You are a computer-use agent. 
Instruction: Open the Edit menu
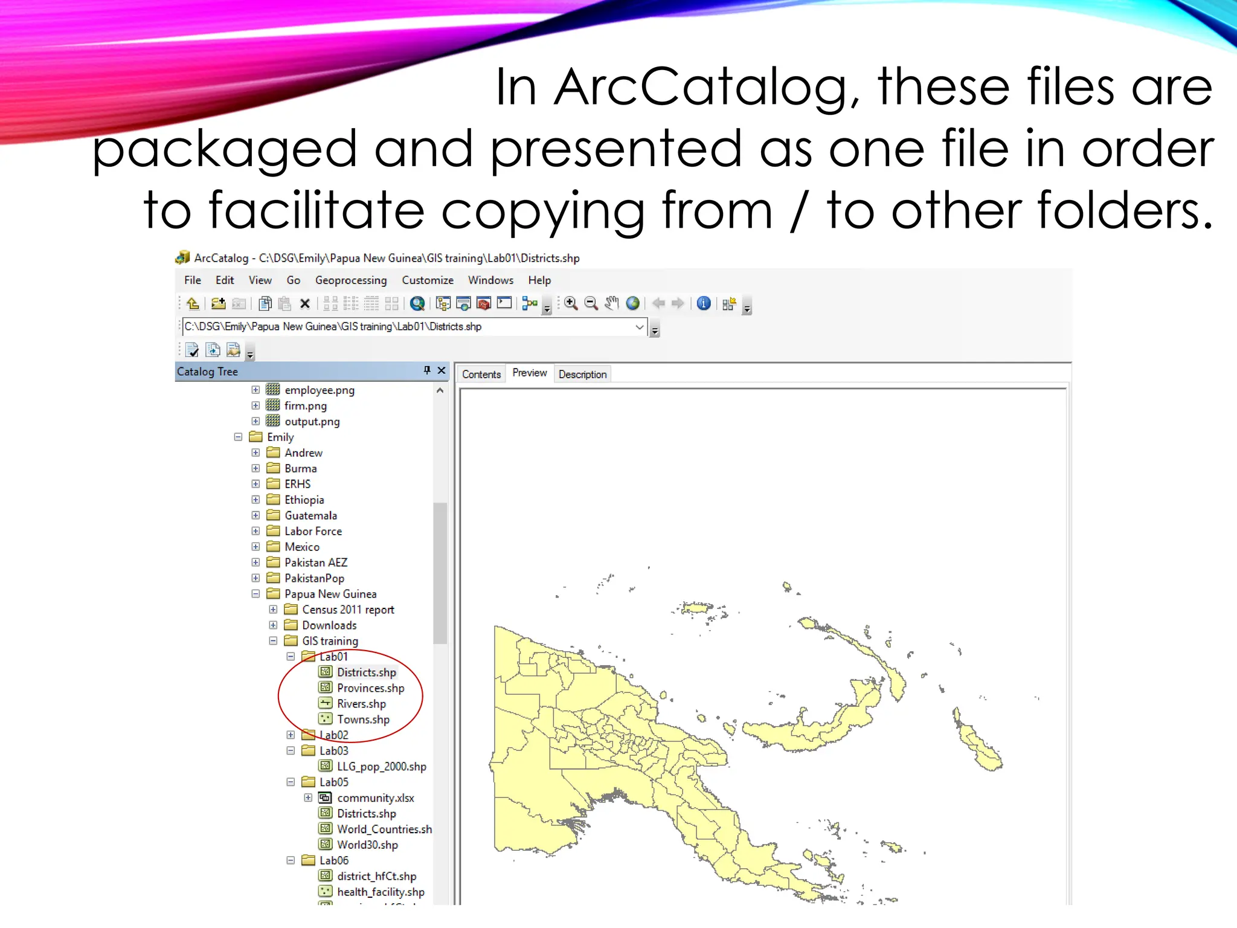[x=225, y=280]
